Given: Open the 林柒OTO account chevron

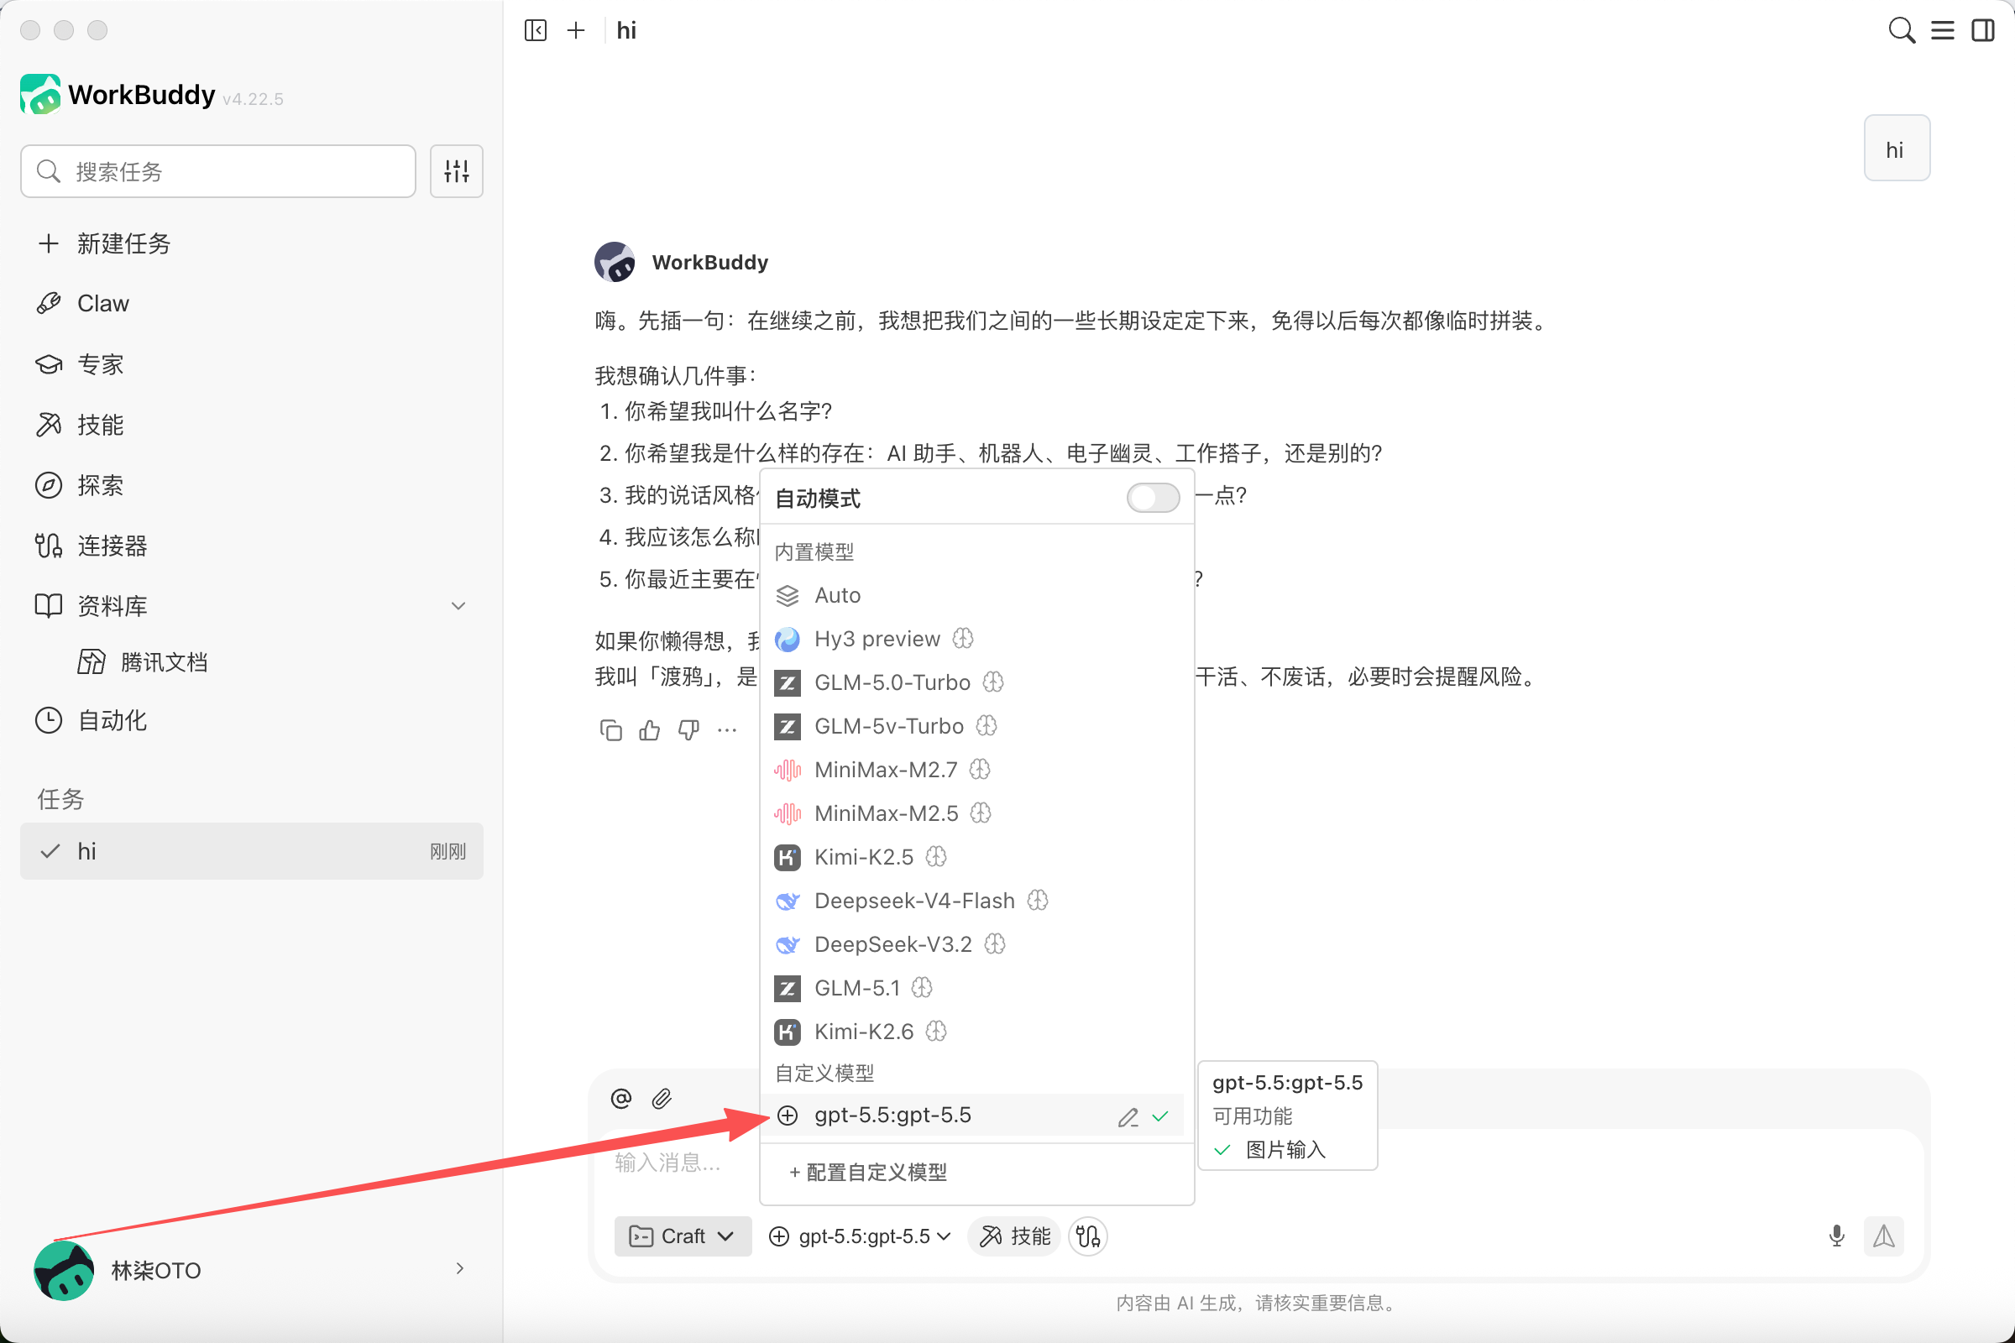Looking at the screenshot, I should point(460,1269).
